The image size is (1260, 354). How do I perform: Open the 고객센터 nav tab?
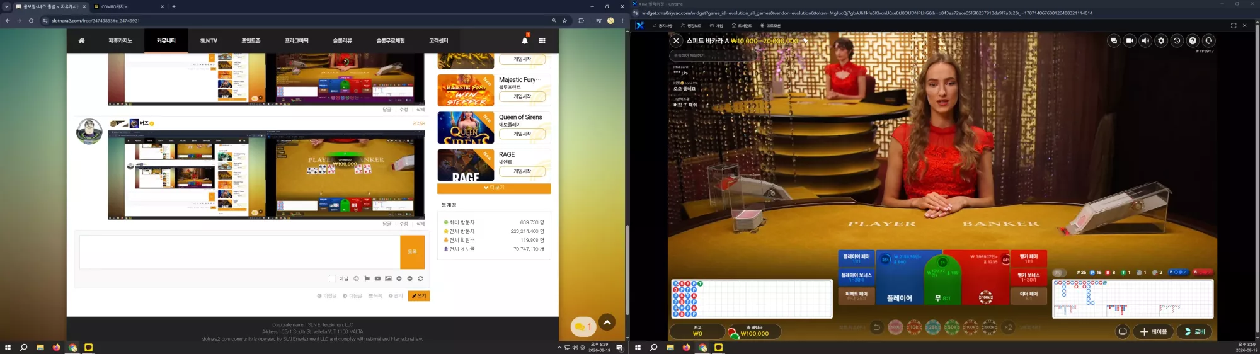(x=438, y=40)
